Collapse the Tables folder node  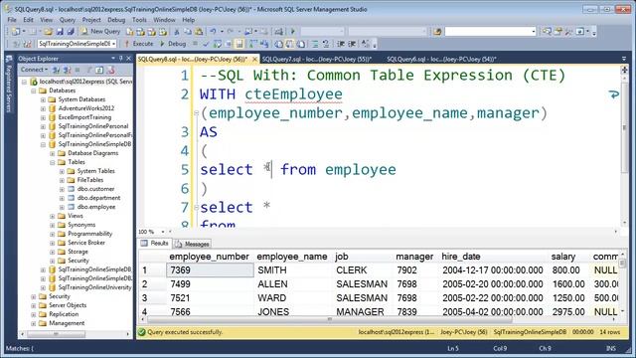click(x=53, y=162)
